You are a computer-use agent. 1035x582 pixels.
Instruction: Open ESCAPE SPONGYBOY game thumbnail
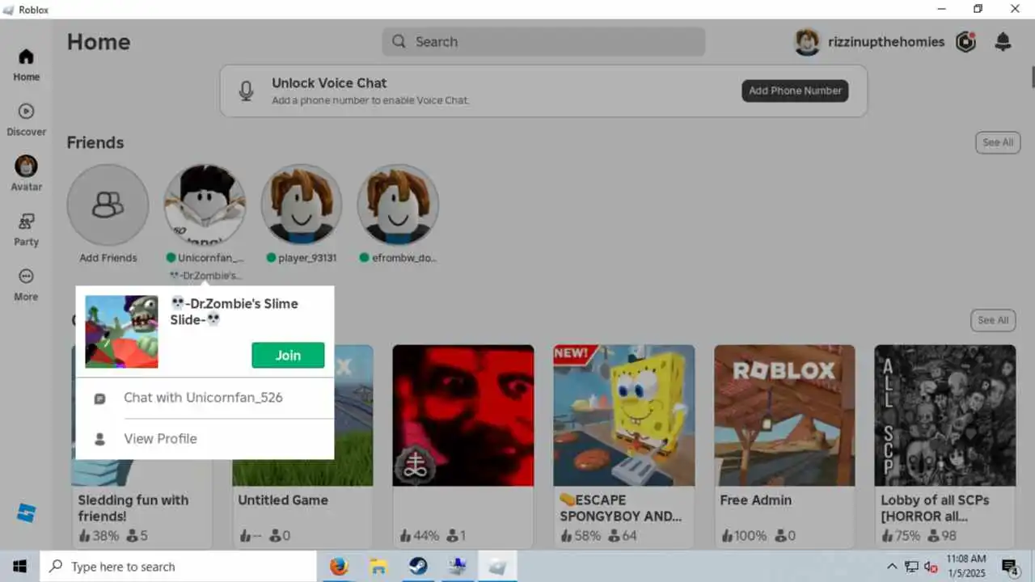click(624, 415)
